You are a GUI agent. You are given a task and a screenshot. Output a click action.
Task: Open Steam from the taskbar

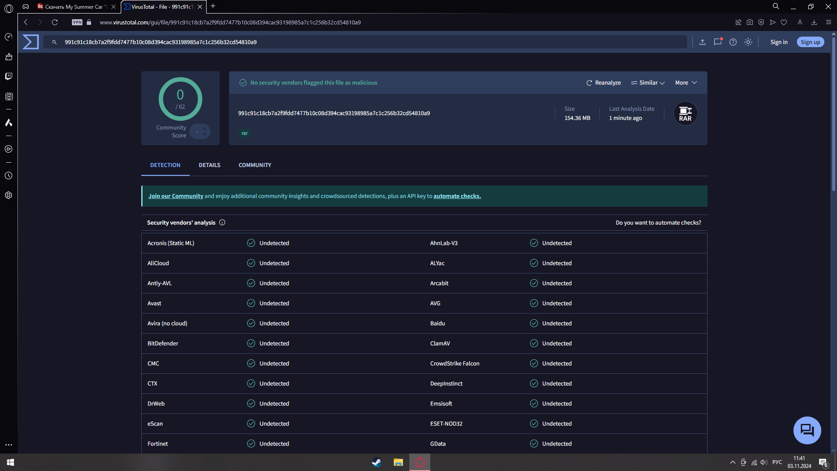click(377, 462)
